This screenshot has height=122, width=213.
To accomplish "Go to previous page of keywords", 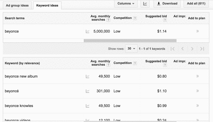I will [183, 49].
